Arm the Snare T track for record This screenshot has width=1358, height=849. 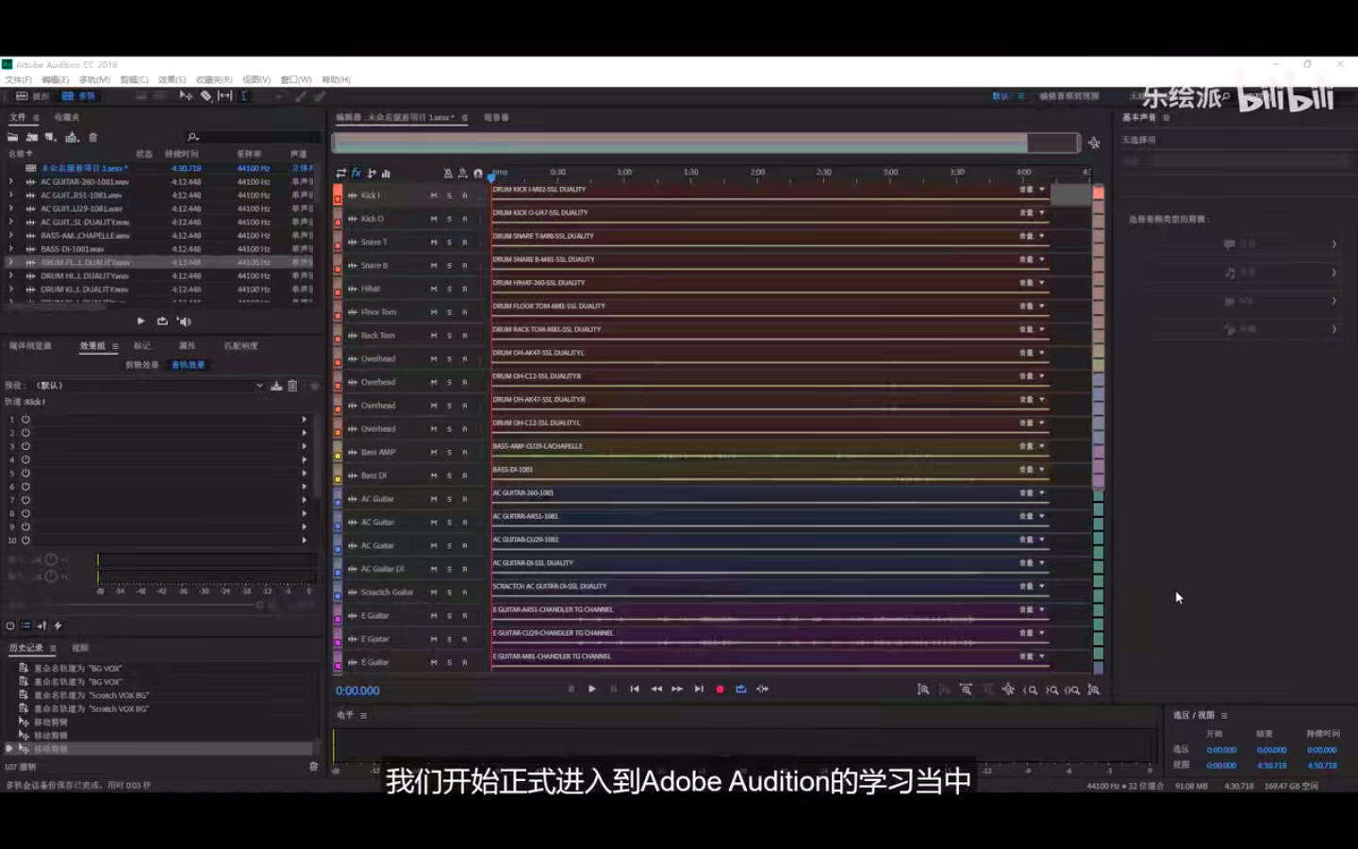click(464, 242)
